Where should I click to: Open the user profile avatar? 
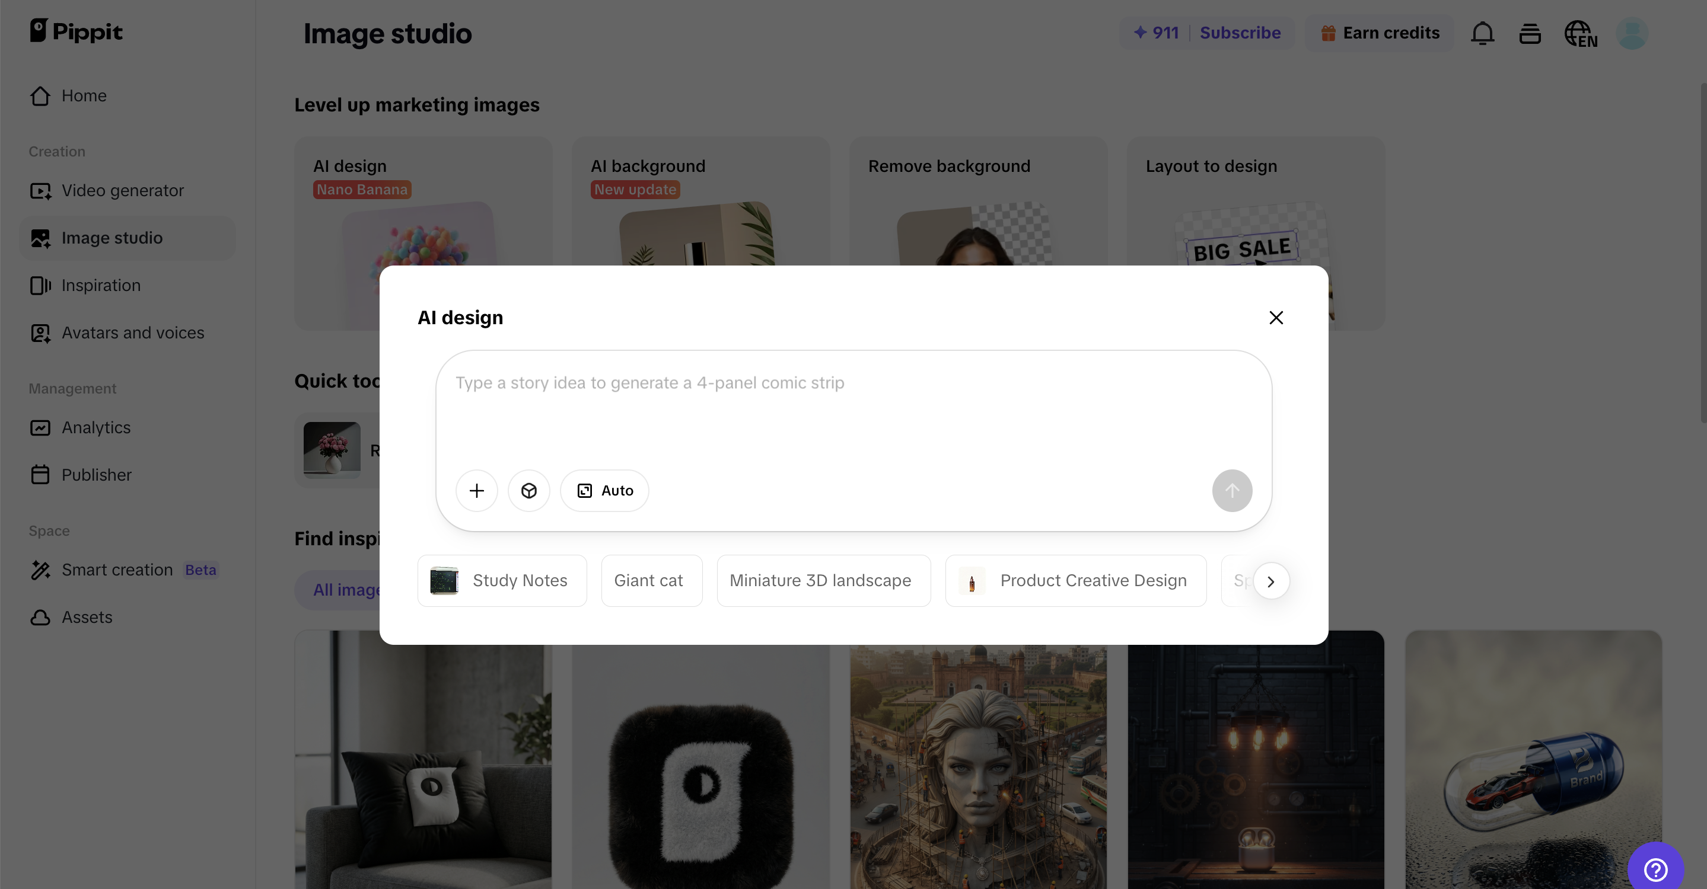pyautogui.click(x=1632, y=33)
